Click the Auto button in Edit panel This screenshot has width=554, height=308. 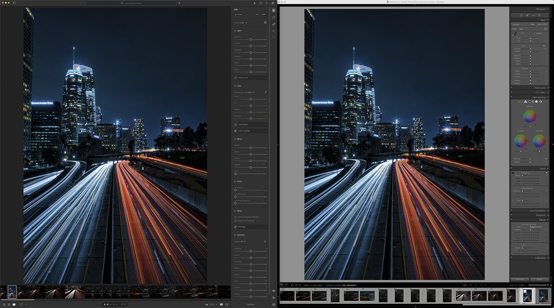(x=257, y=15)
